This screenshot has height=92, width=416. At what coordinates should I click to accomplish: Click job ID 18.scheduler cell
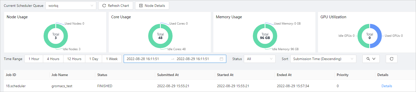tap(16, 86)
